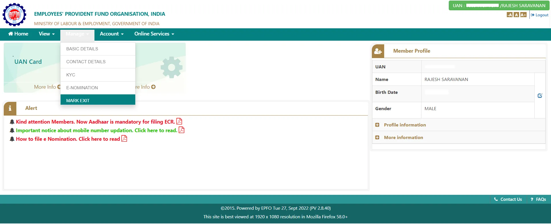This screenshot has width=551, height=224.
Task: Click bell icon beside mobile updation alert
Action: 12,130
